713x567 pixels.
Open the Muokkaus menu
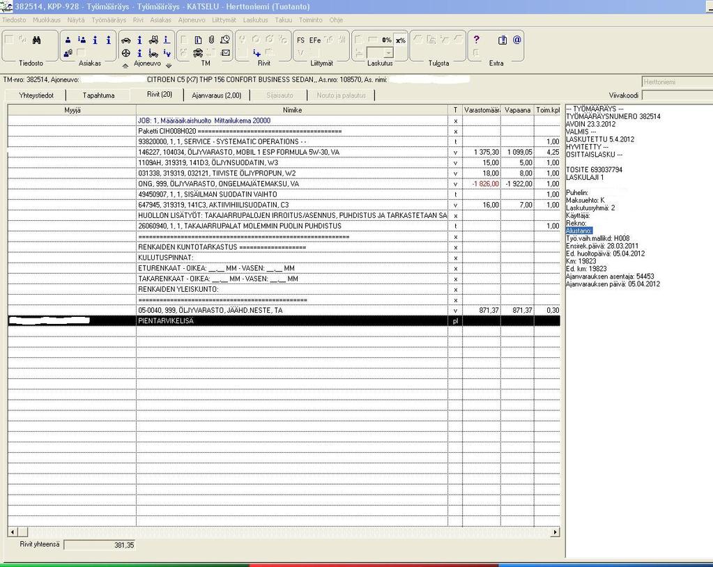[x=47, y=20]
